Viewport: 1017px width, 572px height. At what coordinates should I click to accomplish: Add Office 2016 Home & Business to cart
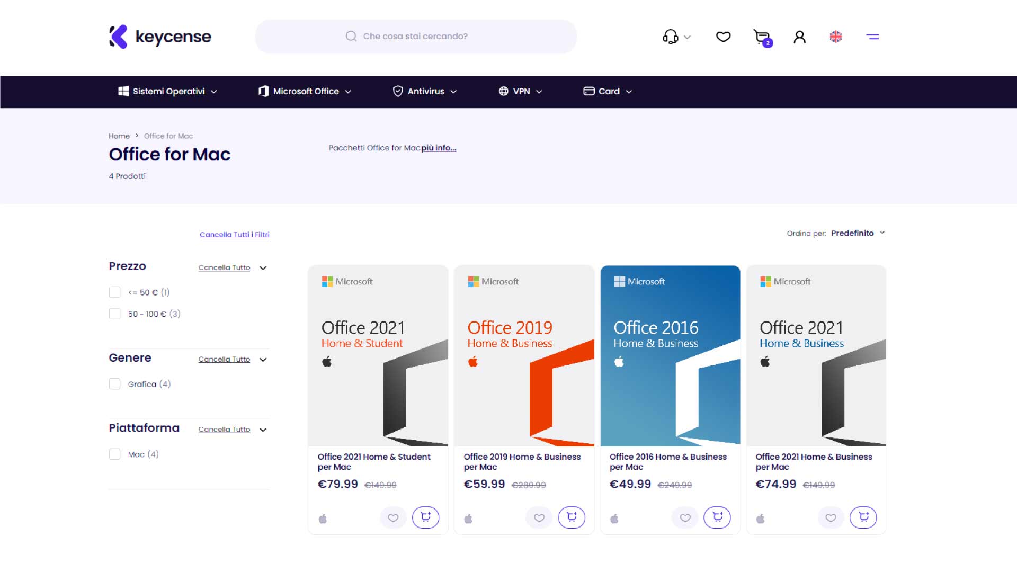[x=717, y=517]
